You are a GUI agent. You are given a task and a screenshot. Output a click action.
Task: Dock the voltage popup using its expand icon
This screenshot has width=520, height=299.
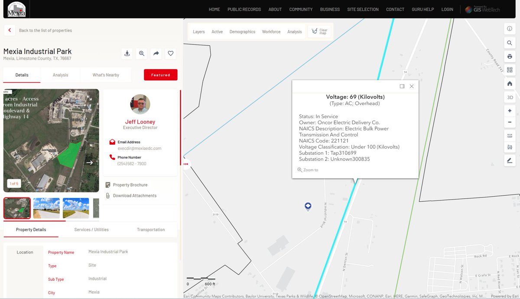tap(402, 86)
